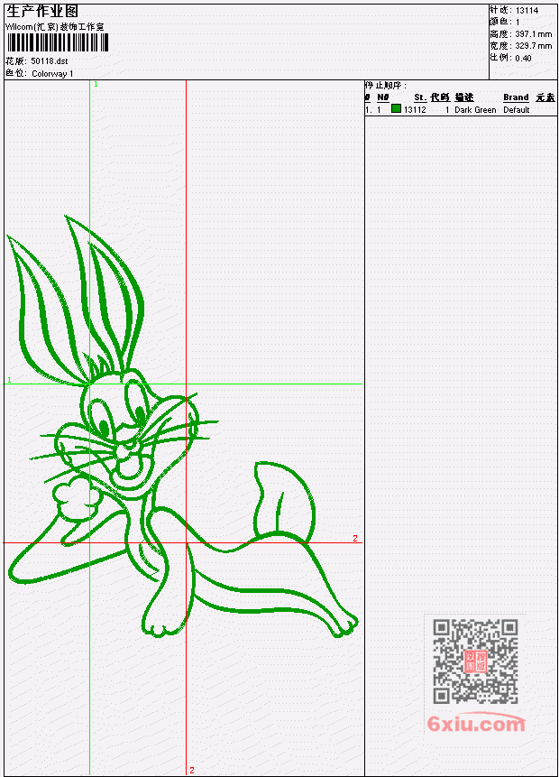Select the Colorway 1 label

[52, 73]
